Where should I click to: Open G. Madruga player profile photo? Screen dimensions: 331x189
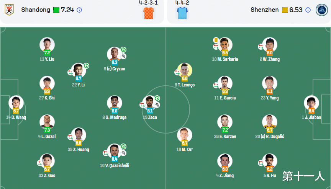coord(115,103)
